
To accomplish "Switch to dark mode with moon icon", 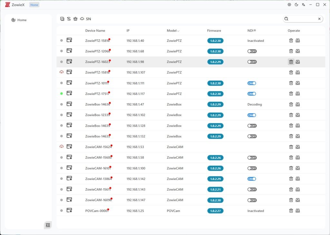I will (296, 5).
